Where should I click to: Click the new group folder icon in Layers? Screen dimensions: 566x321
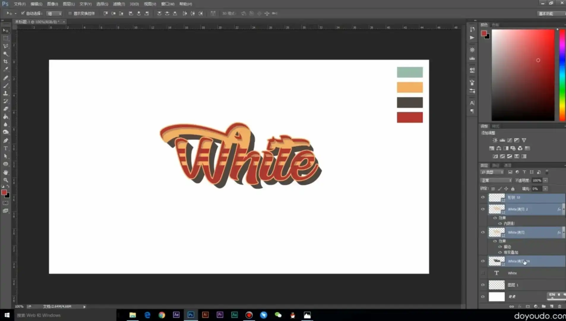(x=543, y=306)
